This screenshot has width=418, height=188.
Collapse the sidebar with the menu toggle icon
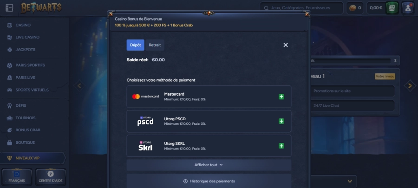[x=9, y=8]
